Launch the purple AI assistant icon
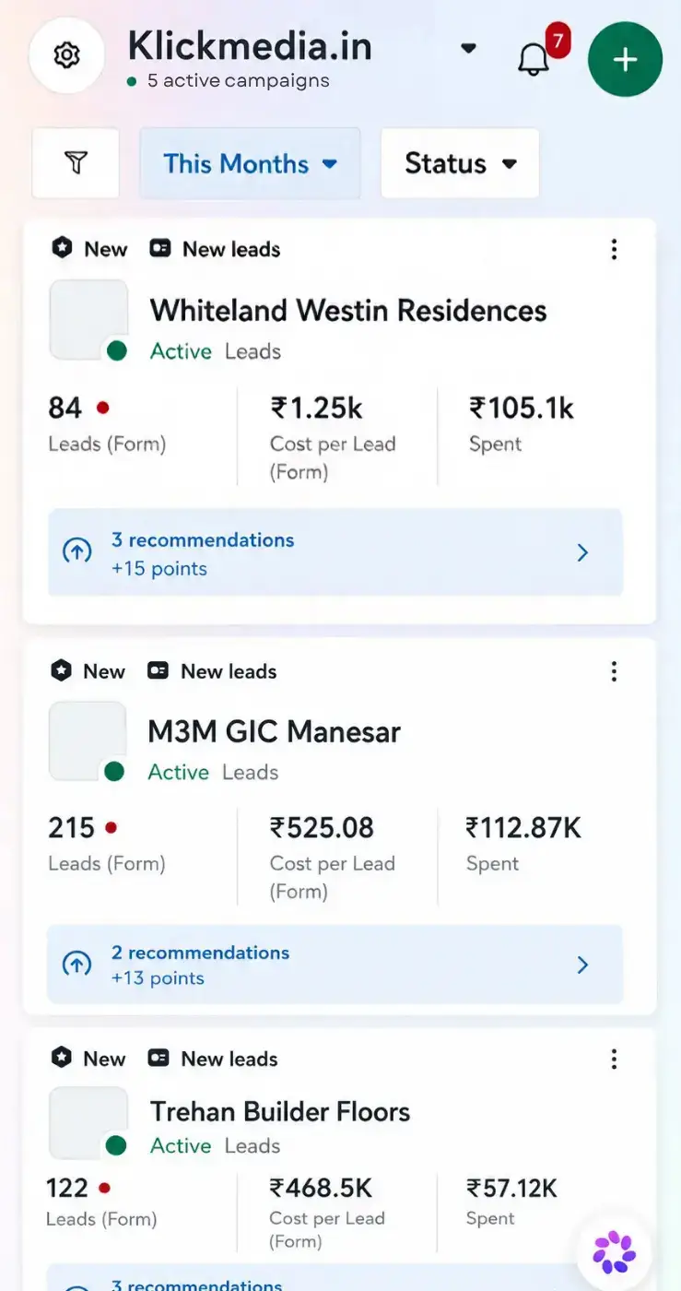The height and width of the screenshot is (1291, 681). pos(614,1251)
